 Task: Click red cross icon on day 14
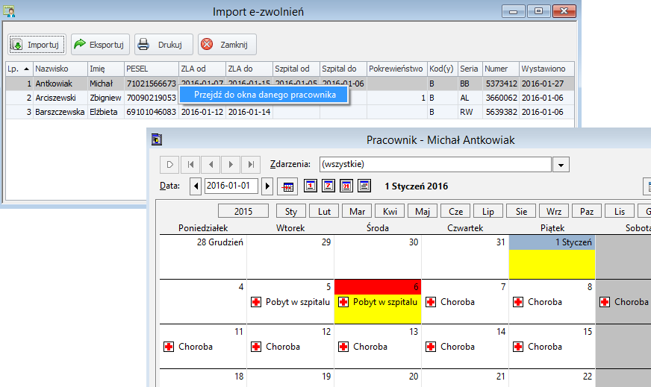[x=431, y=347]
